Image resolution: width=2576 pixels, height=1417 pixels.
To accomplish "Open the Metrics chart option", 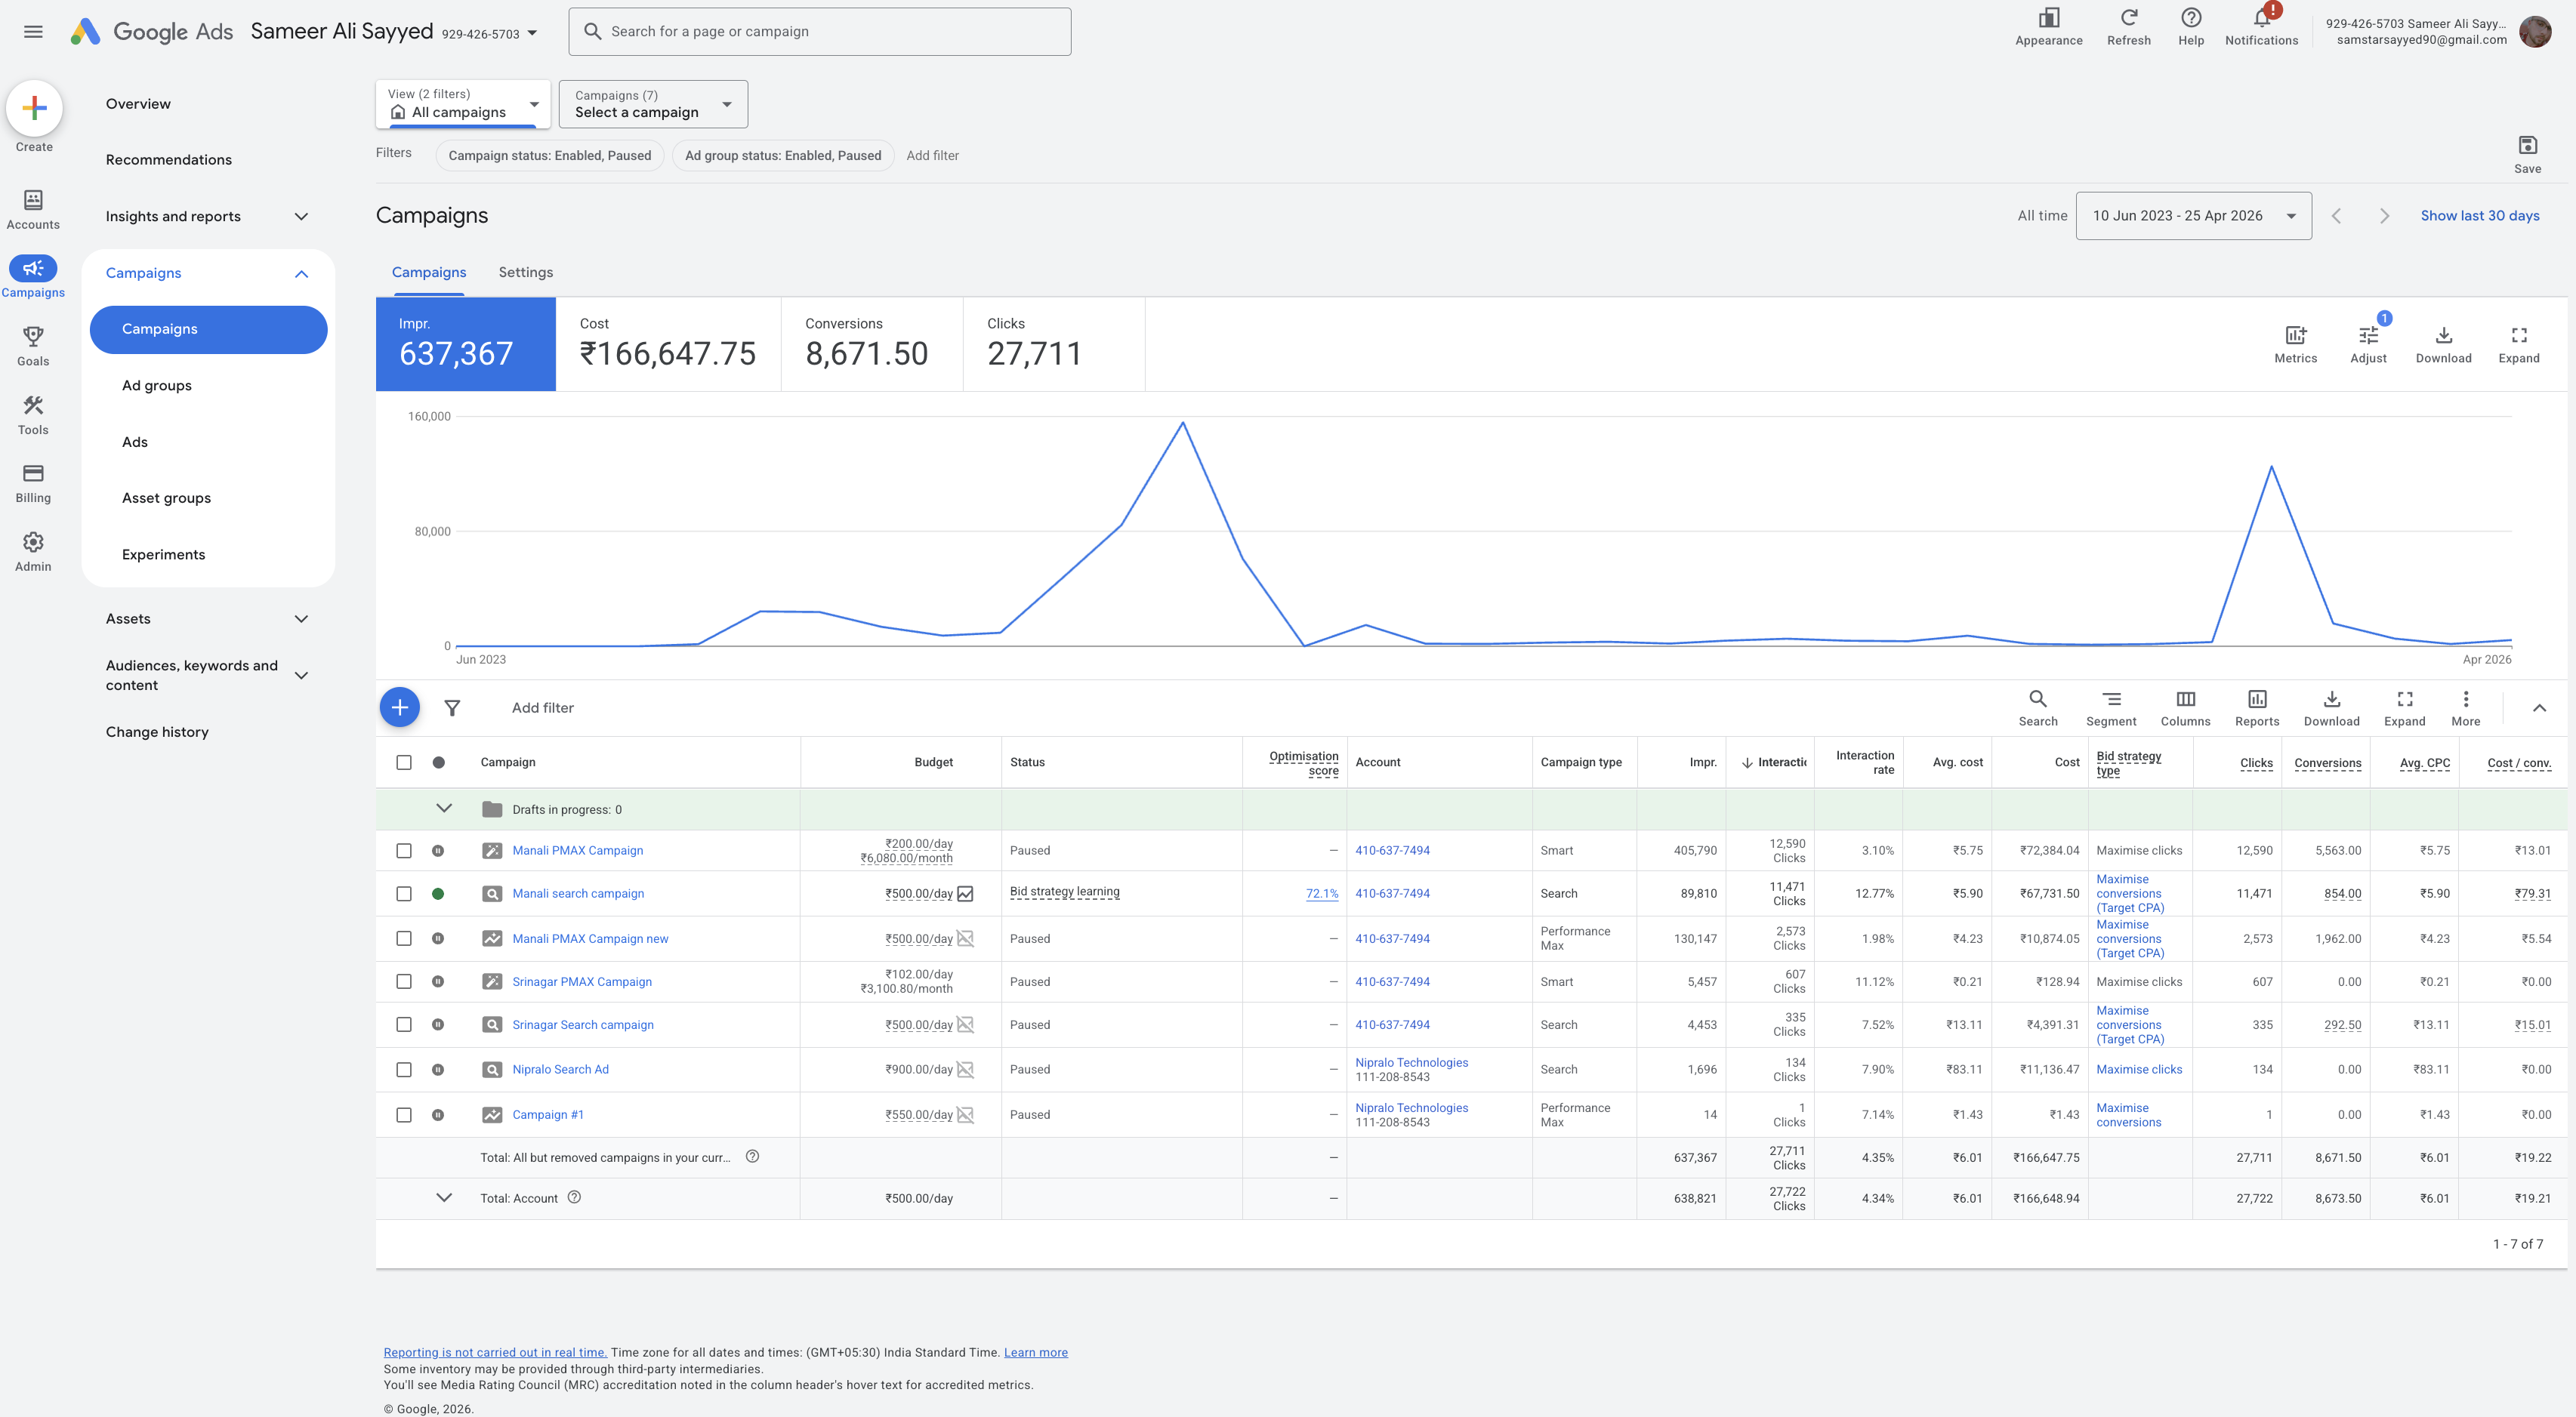I will [x=2295, y=345].
